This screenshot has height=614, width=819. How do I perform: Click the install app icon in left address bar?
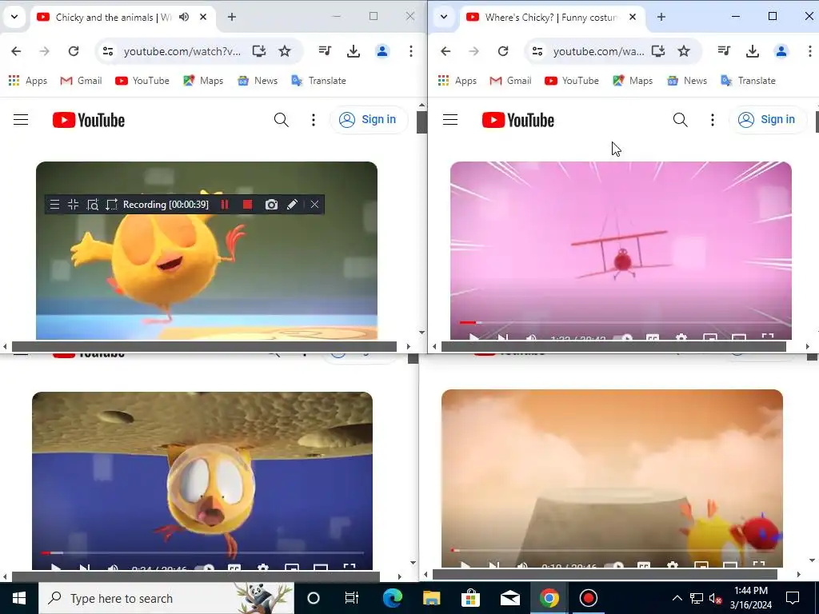[259, 51]
